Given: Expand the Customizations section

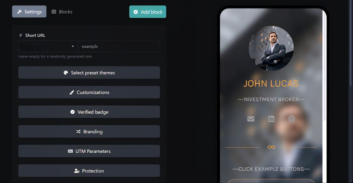Looking at the screenshot, I should point(89,92).
